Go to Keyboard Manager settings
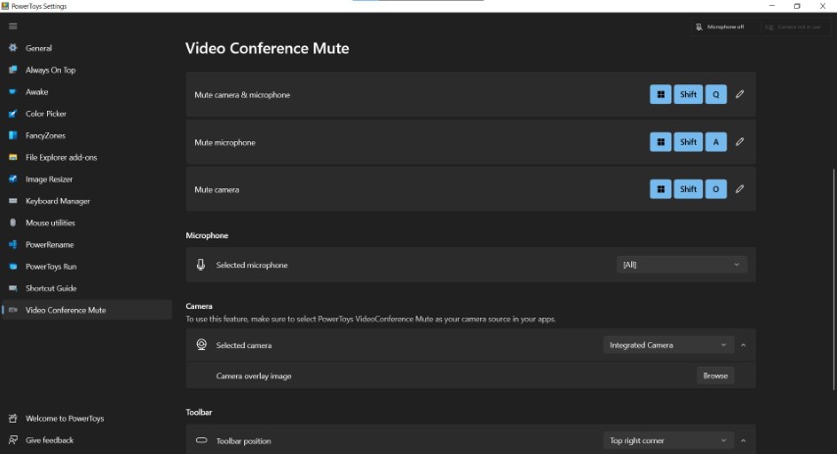The height and width of the screenshot is (454, 837). coord(57,201)
